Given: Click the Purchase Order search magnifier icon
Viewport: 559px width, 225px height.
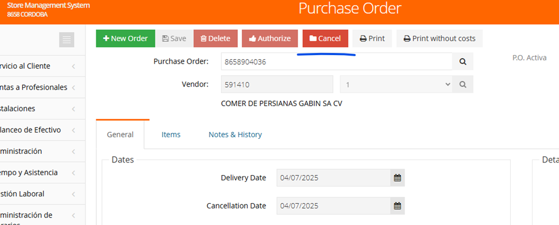Looking at the screenshot, I should tap(463, 61).
